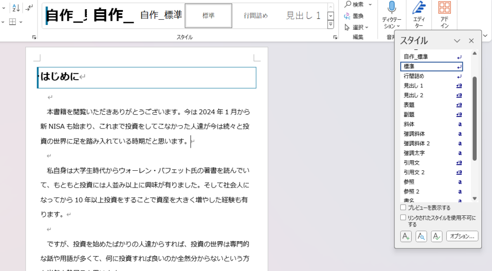The width and height of the screenshot is (492, 271).
Task: Open the 選択 dropdown menu
Action: pyautogui.click(x=357, y=27)
